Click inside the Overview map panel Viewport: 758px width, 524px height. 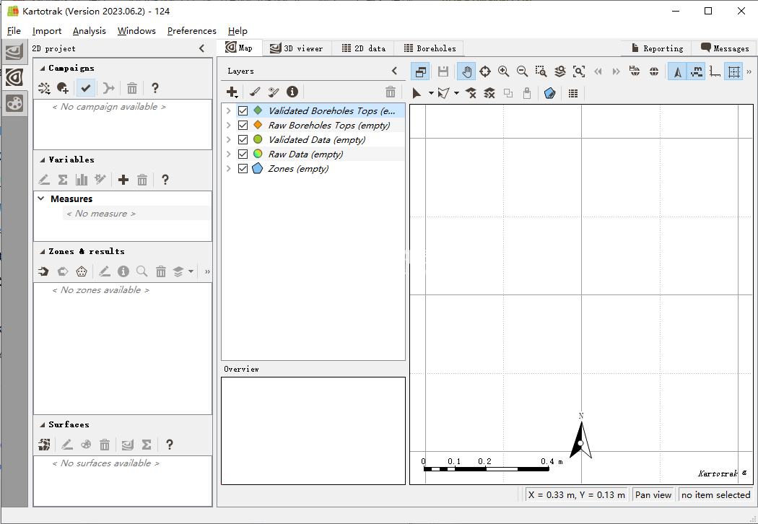coord(313,430)
